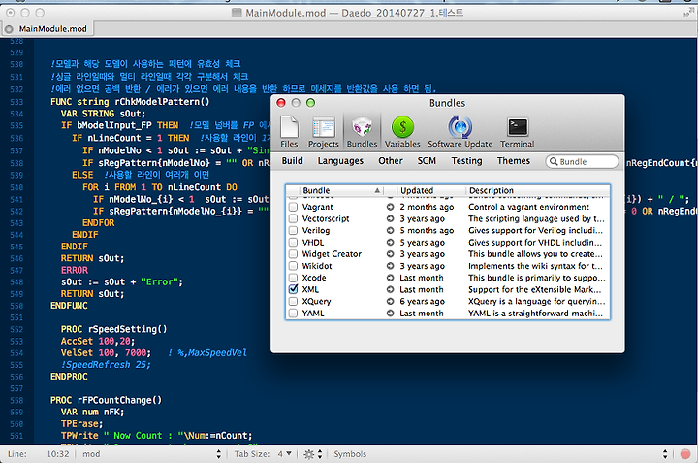Click the link arrow icon next to XQuery
The height and width of the screenshot is (463, 698).
click(x=391, y=301)
